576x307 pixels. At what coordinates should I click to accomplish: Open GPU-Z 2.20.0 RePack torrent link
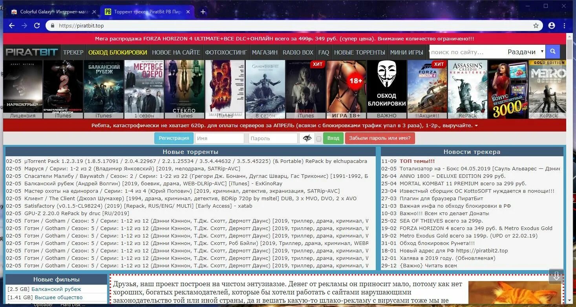77,213
